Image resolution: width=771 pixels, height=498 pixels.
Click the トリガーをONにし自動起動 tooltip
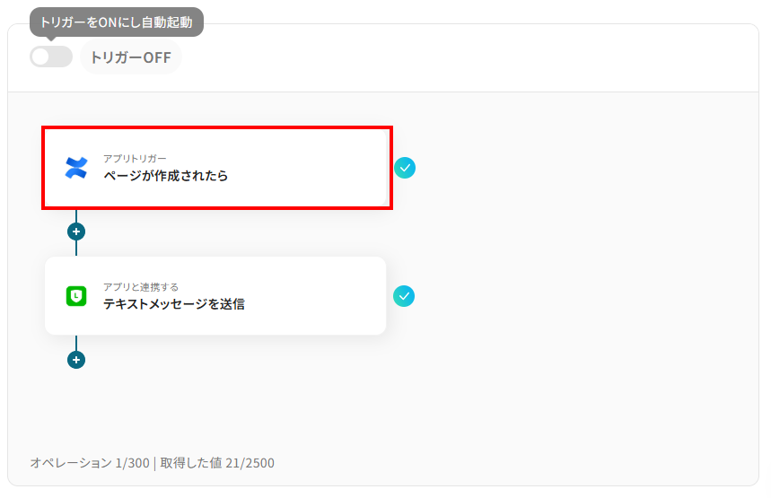point(117,22)
